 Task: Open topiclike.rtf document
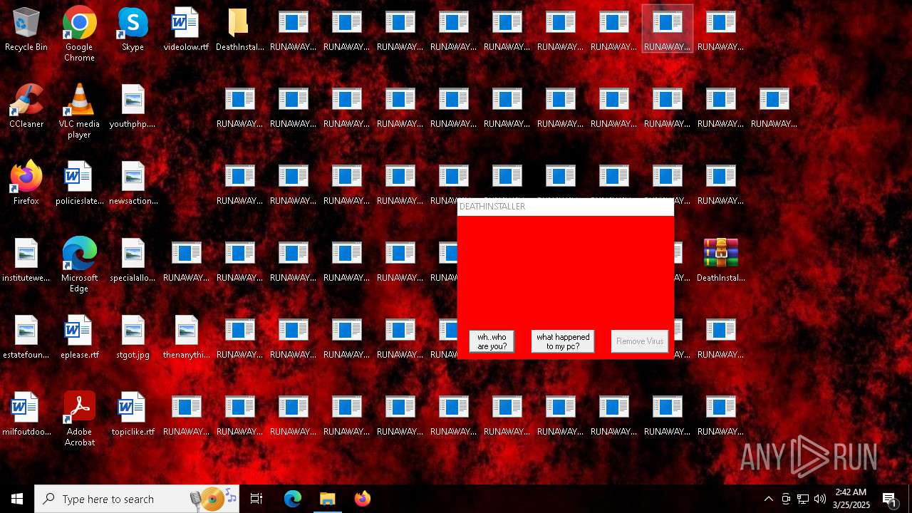[133, 415]
